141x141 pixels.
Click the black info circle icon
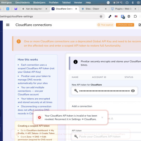[75, 62]
